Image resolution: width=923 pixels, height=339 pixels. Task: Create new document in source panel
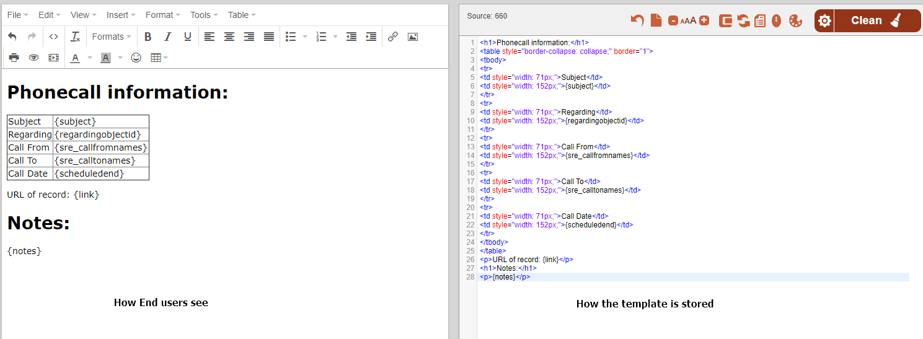[x=656, y=20]
